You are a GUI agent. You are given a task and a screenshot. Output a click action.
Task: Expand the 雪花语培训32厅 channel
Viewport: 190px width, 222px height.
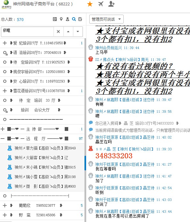click(x=5, y=91)
